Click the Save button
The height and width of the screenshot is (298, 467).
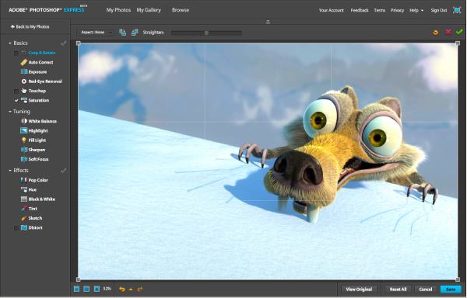click(x=451, y=289)
